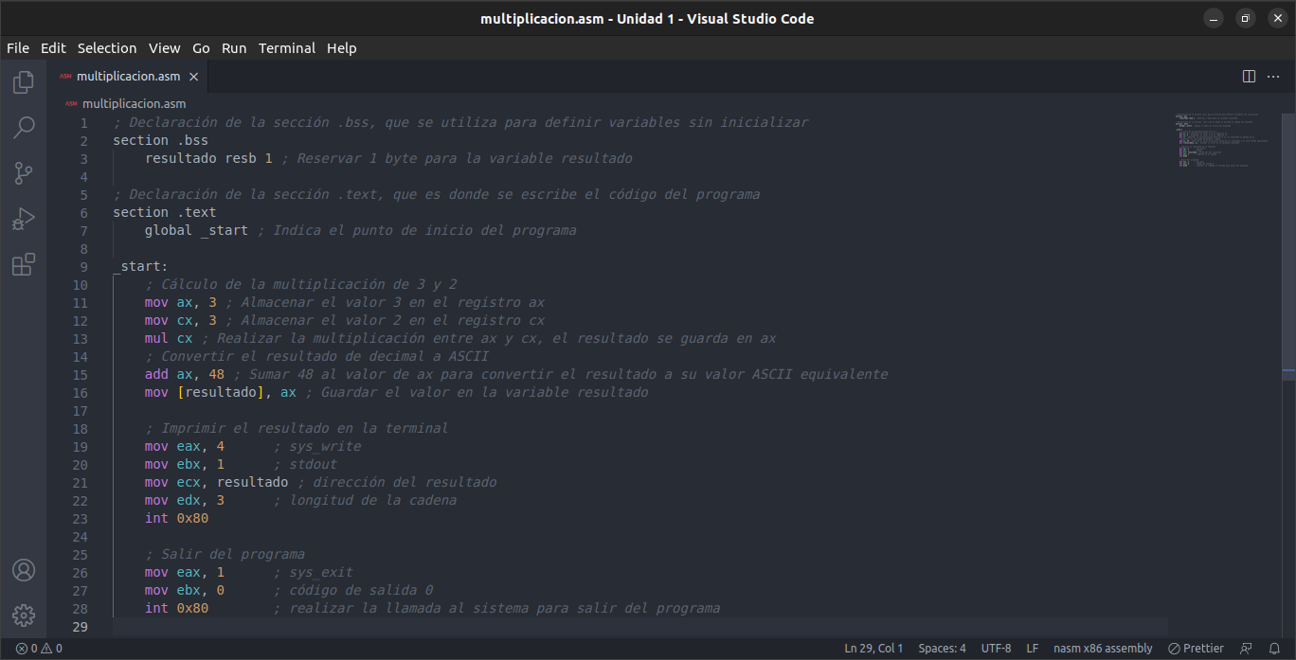
Task: Click the feedback icon in status bar
Action: point(1246,649)
